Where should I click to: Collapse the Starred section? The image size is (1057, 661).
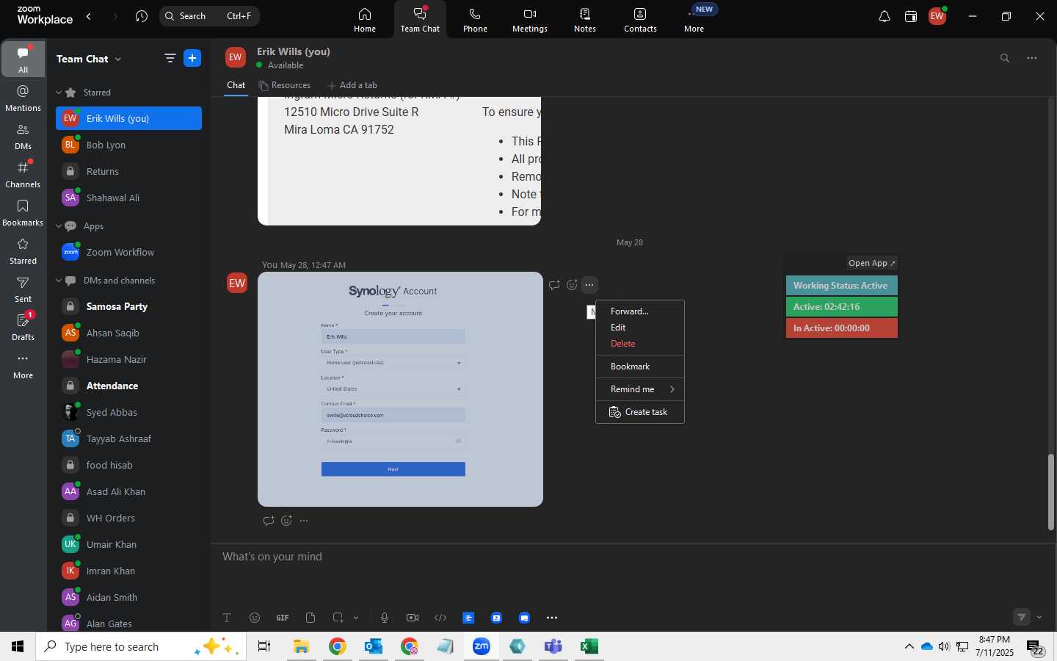click(59, 93)
